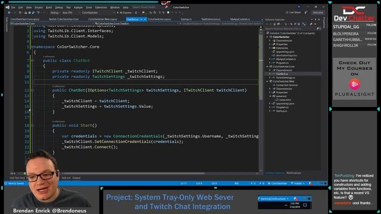Image resolution: width=381 pixels, height=214 pixels.
Task: Click the Back arrow in Solution Explorer toolbar
Action: (x=267, y=24)
